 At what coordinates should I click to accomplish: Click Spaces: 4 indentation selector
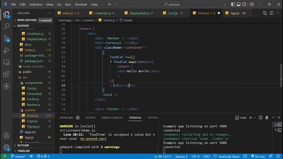click(x=181, y=156)
